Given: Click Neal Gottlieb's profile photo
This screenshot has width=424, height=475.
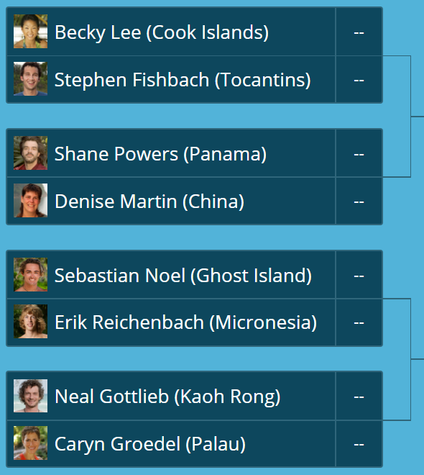Looking at the screenshot, I should 31,396.
